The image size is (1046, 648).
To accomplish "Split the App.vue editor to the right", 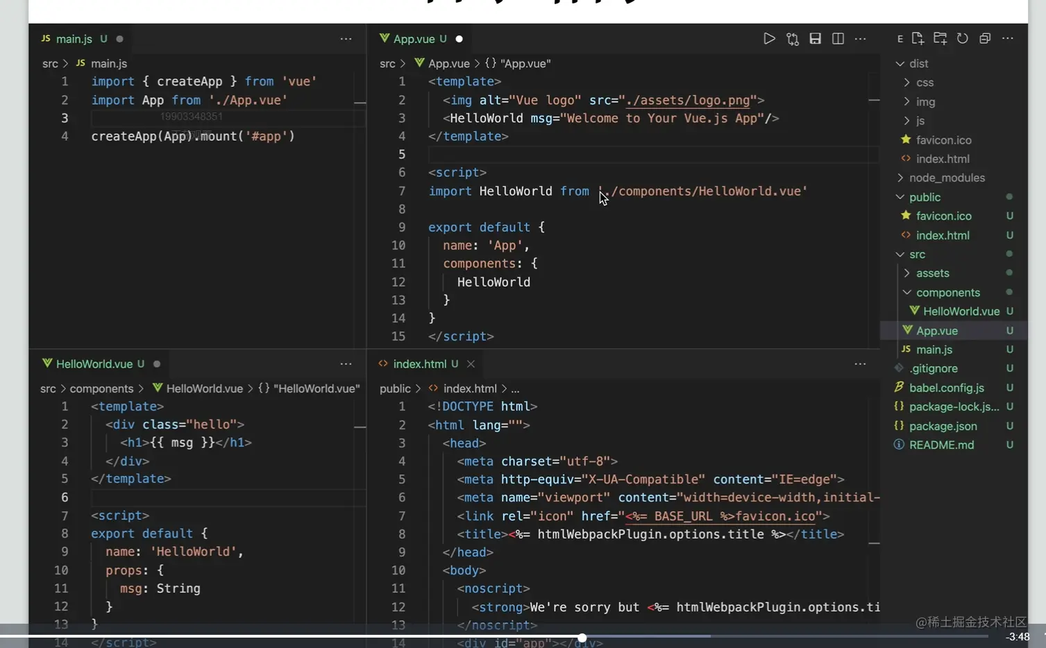I will [x=838, y=39].
